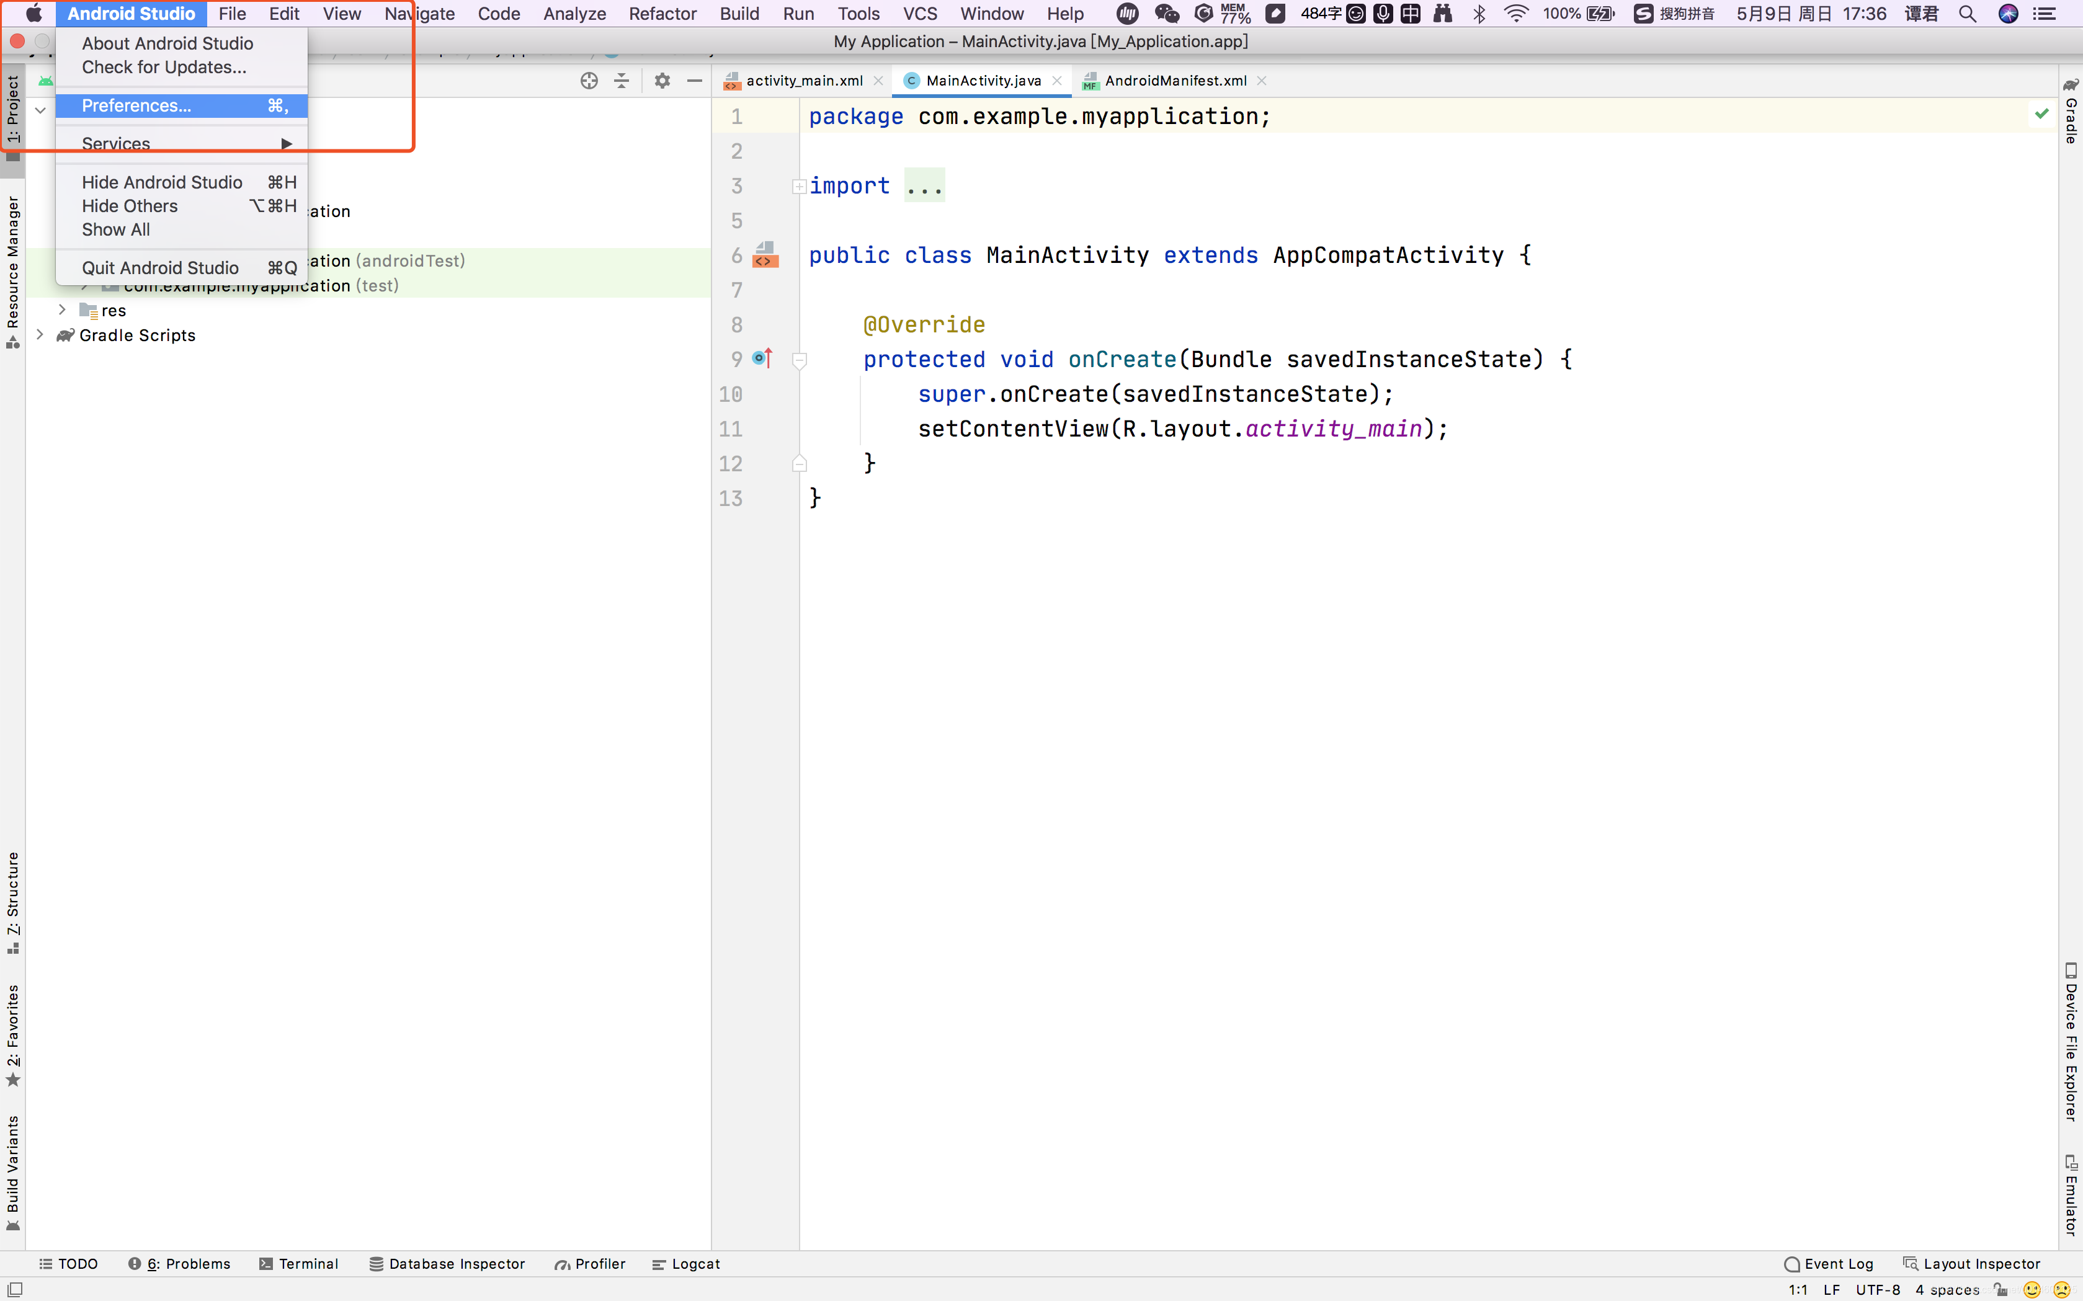Image resolution: width=2083 pixels, height=1301 pixels.
Task: Click the Terminal tab at bottom
Action: pos(306,1264)
